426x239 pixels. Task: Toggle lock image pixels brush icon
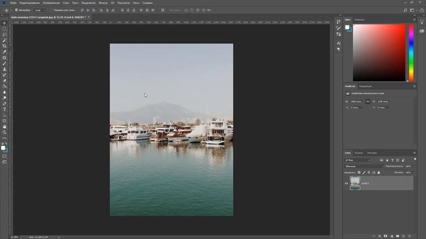(364, 173)
